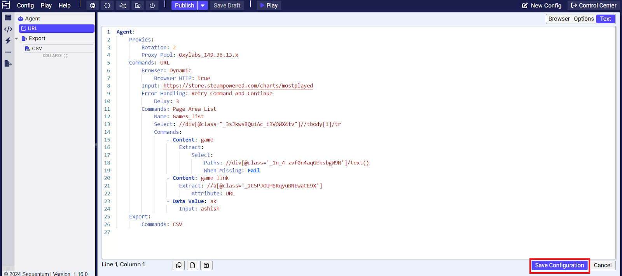622x276 pixels.
Task: Open the Play menu in menu bar
Action: 46,5
